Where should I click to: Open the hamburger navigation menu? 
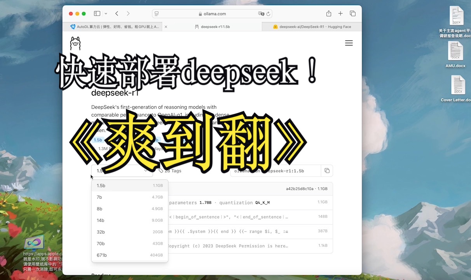tap(349, 43)
